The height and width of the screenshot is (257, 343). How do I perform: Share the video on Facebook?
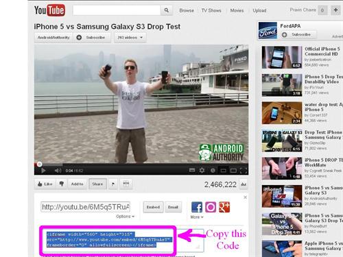[197, 207]
